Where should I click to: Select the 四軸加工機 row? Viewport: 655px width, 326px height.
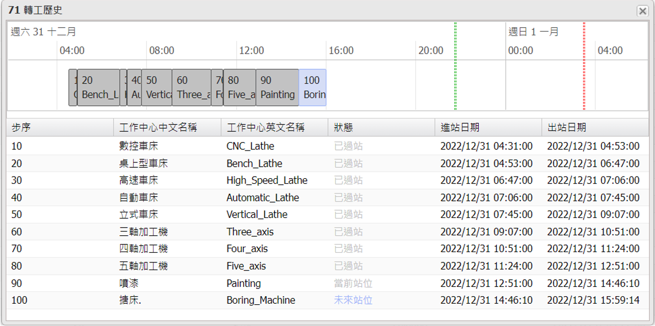144,249
